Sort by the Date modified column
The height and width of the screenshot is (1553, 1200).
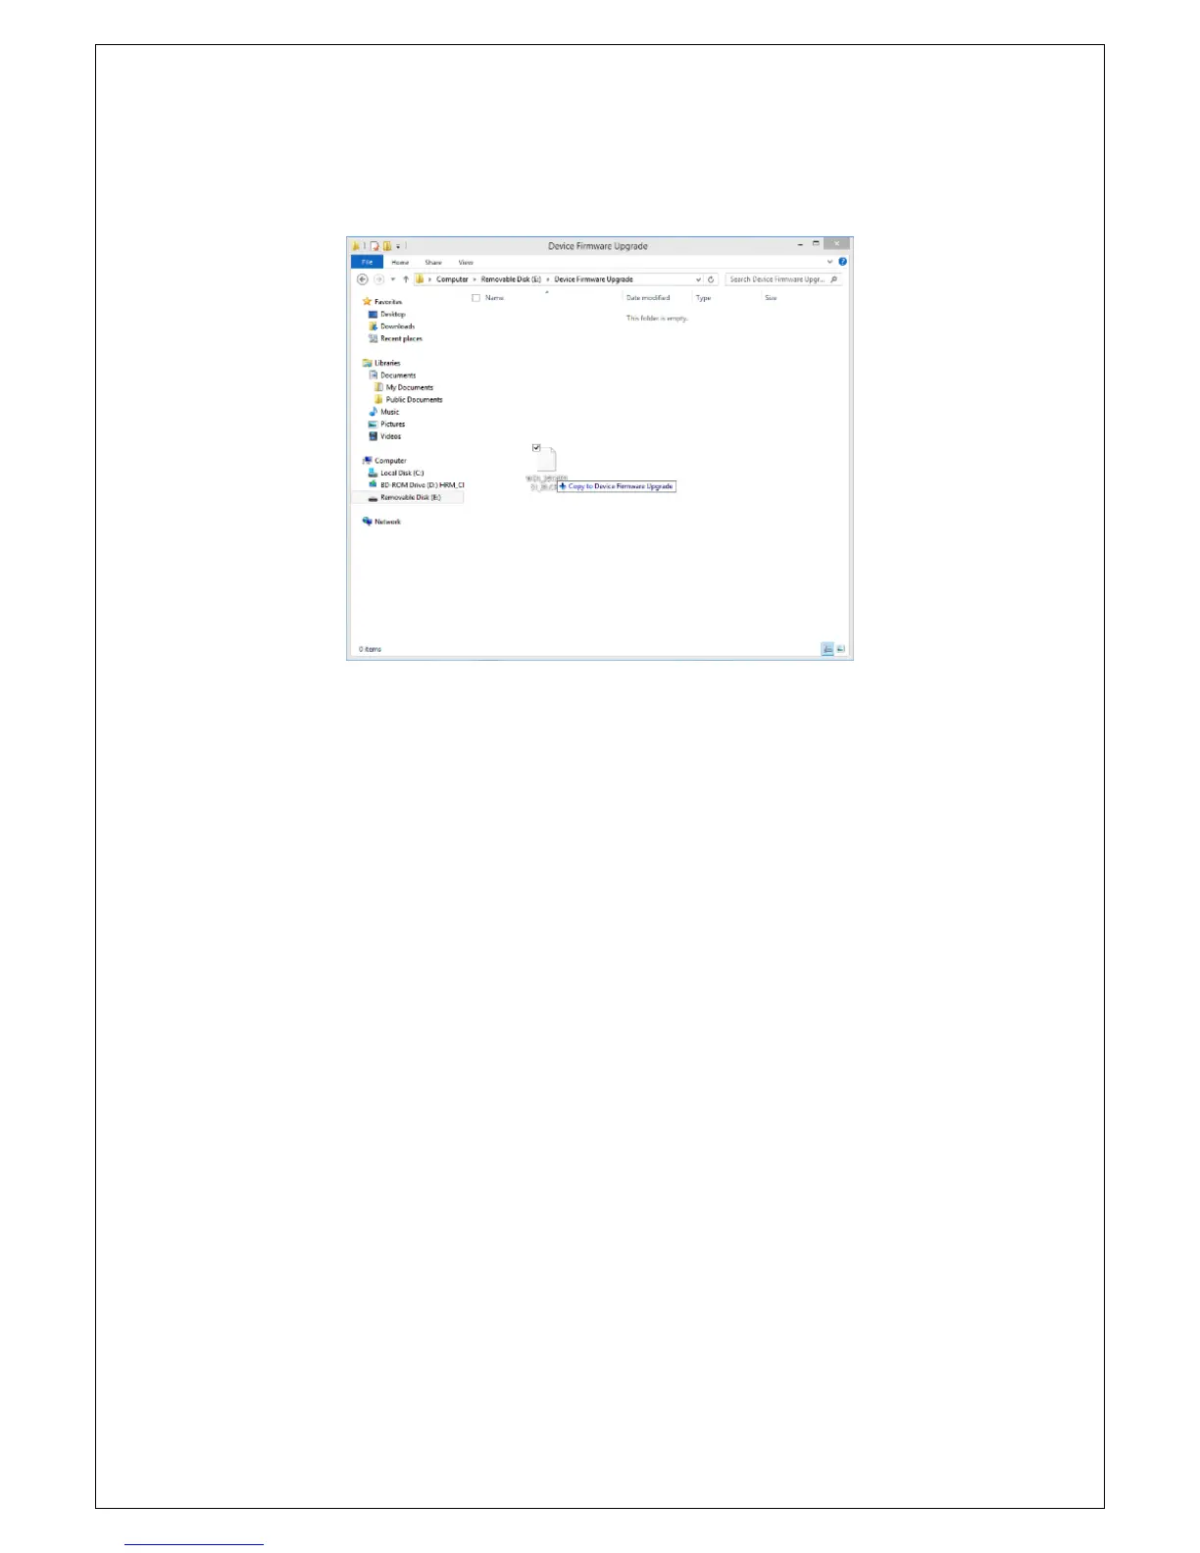pos(648,298)
